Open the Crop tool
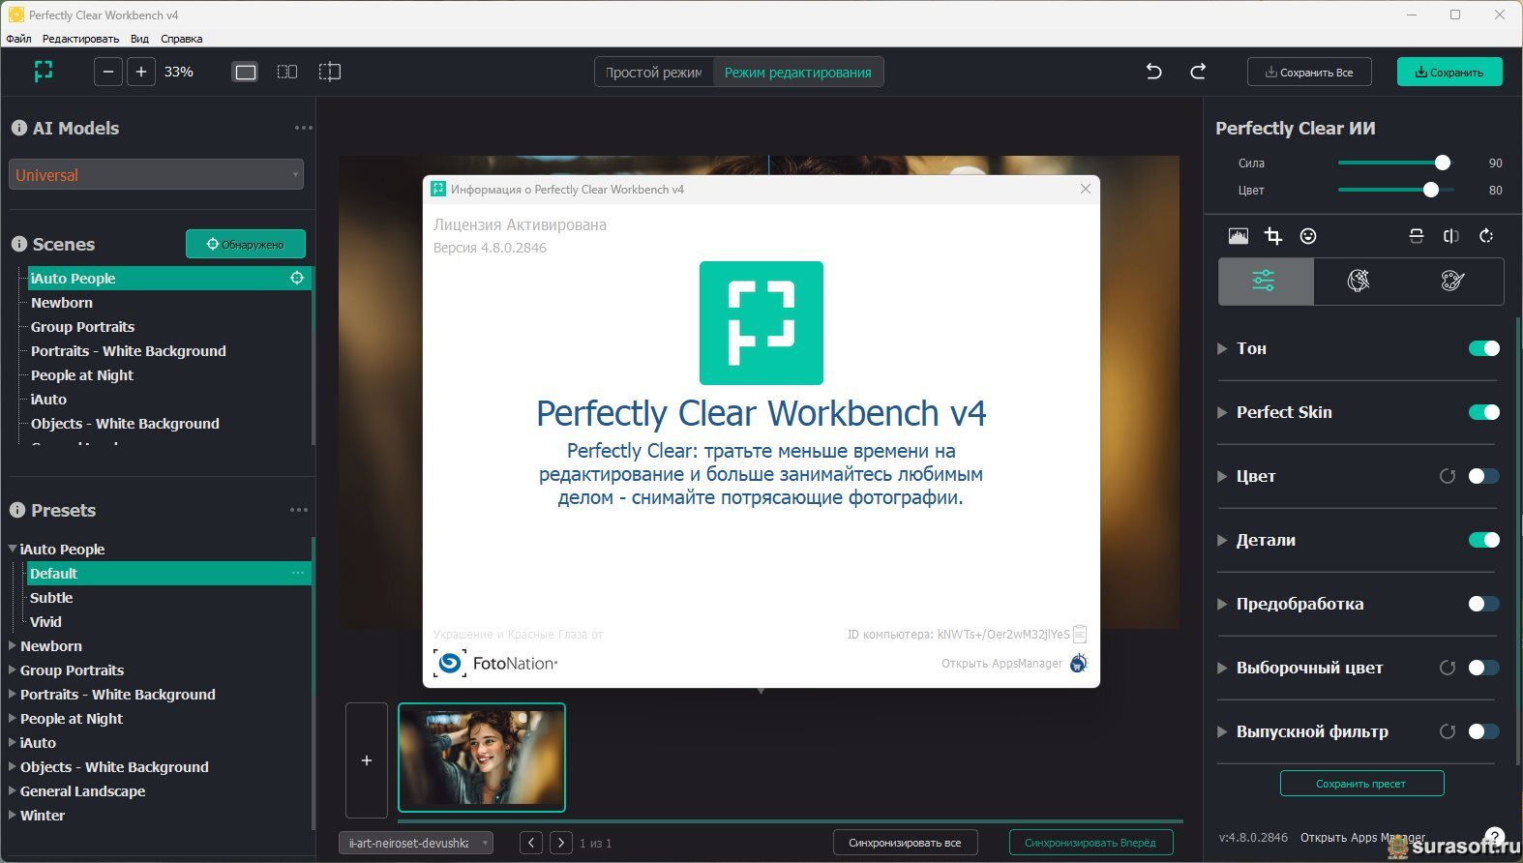The width and height of the screenshot is (1523, 863). click(1273, 236)
